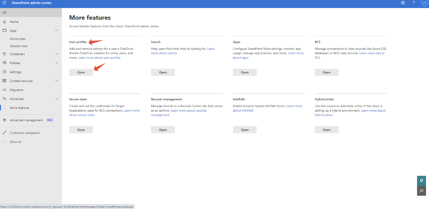Click the Customize navigation pencil icon
The image size is (429, 209).
point(4,133)
